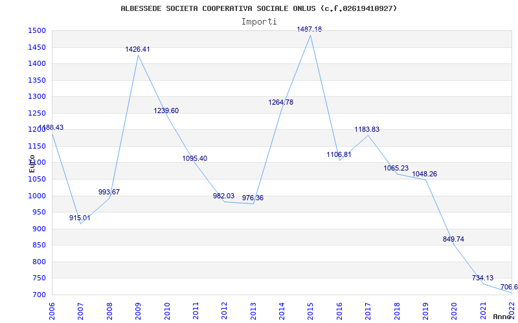Select the 1095.40 data label

(195, 158)
